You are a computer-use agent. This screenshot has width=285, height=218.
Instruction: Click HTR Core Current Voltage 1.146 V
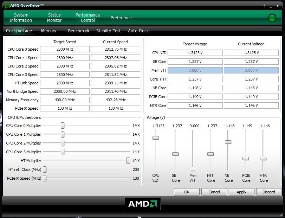point(251,105)
